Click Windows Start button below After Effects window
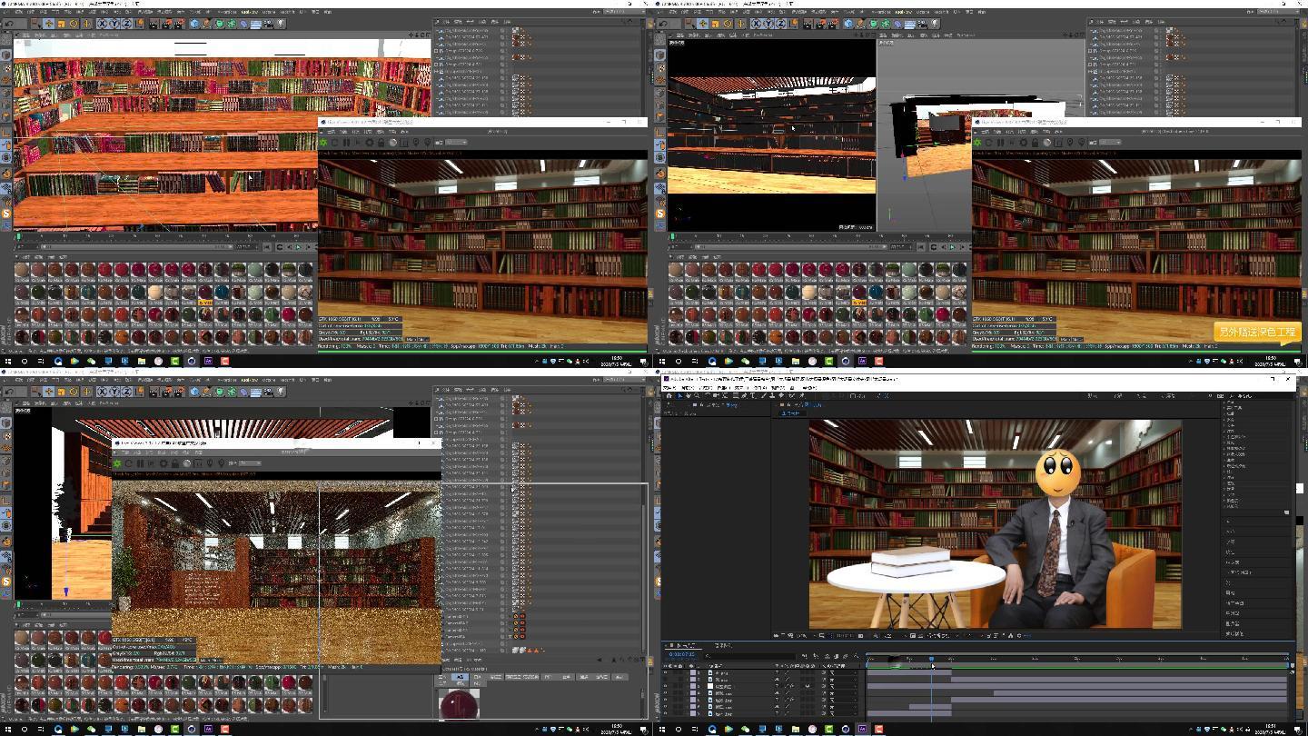The width and height of the screenshot is (1308, 736). pyautogui.click(x=662, y=730)
